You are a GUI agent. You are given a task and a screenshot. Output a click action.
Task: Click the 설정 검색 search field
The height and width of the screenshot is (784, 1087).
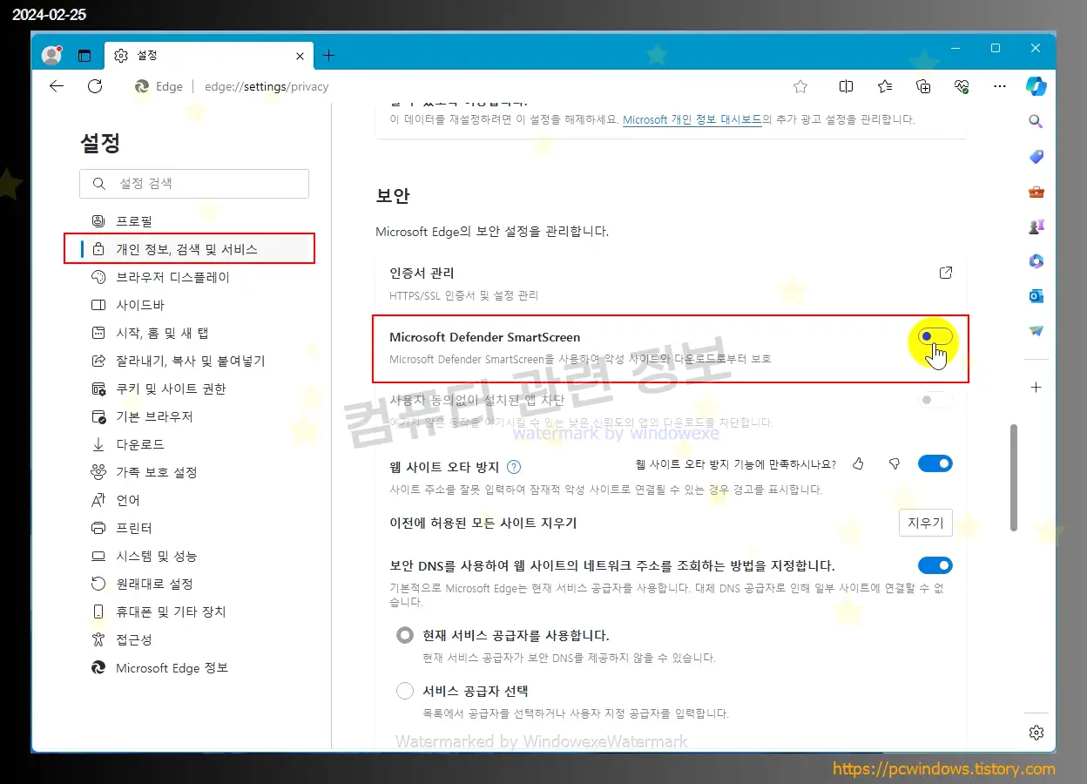click(x=194, y=184)
